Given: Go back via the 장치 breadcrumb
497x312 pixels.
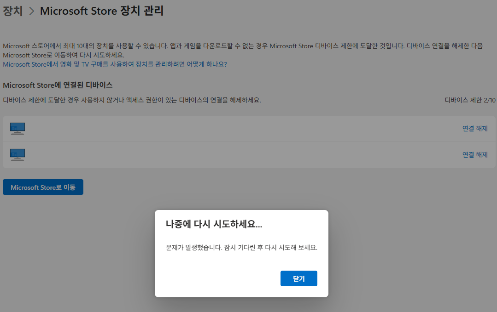Looking at the screenshot, I should click(12, 10).
